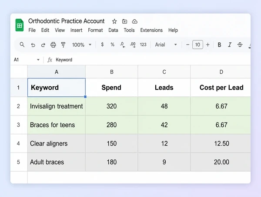261x197 pixels.
Task: Select column C header
Action: tap(164, 72)
